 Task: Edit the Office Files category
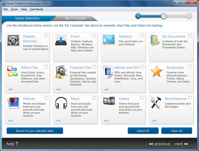click(x=10, y=89)
